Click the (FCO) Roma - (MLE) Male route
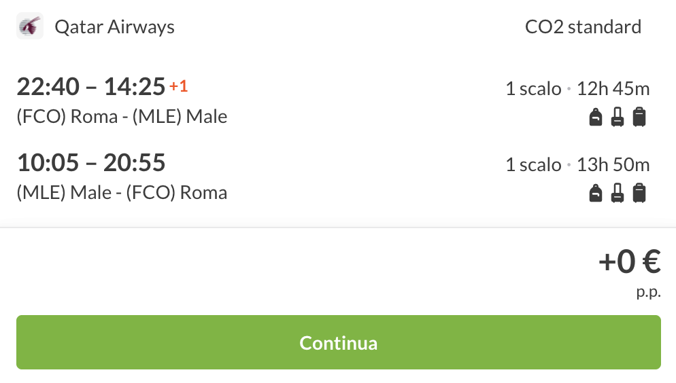676x383 pixels. [x=122, y=117]
